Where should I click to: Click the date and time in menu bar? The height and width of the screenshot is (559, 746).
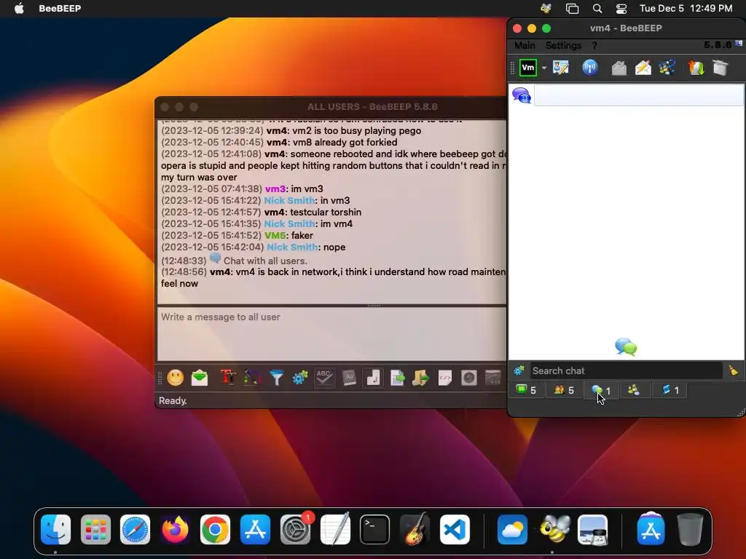click(x=686, y=9)
